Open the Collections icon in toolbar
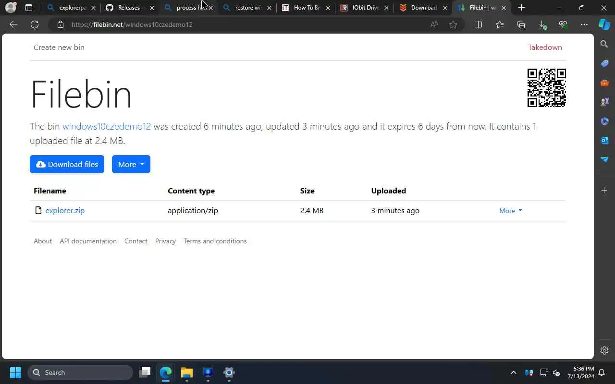 tap(521, 24)
